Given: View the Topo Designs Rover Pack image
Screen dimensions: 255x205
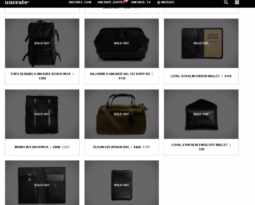Looking at the screenshot, I should tap(42, 43).
